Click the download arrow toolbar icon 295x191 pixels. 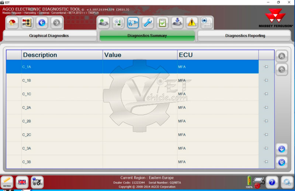tap(177, 23)
